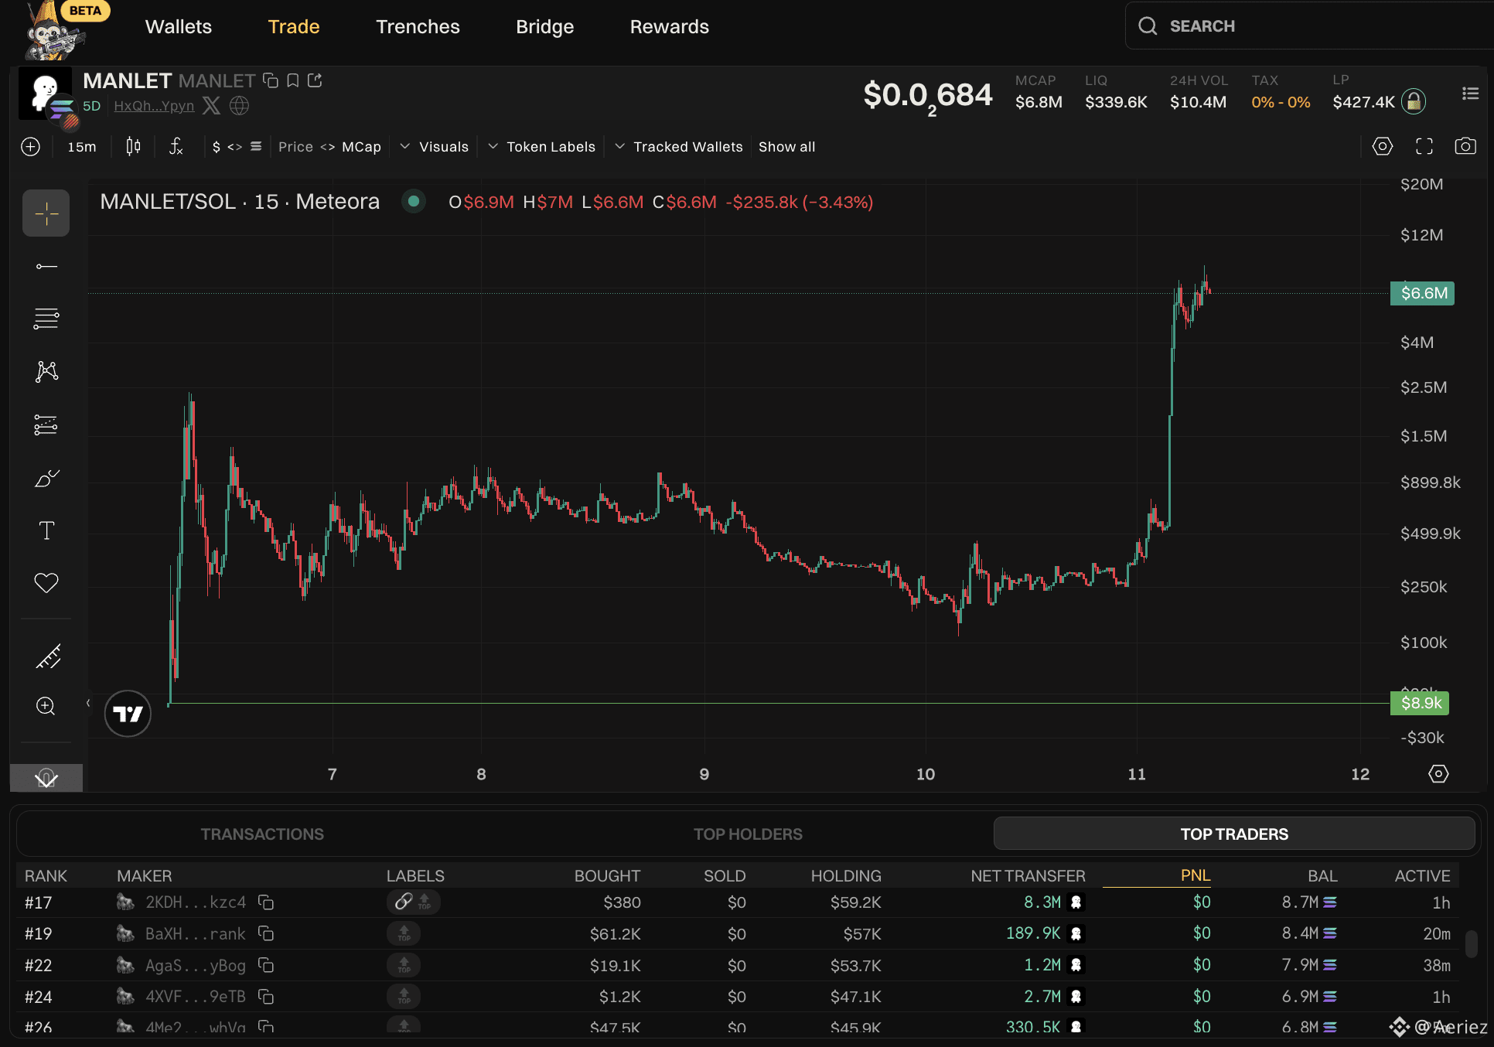This screenshot has height=1047, width=1494.
Task: Expand the Token Labels dropdown
Action: (x=542, y=147)
